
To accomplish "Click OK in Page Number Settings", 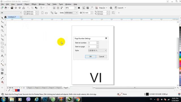I will [90, 57].
